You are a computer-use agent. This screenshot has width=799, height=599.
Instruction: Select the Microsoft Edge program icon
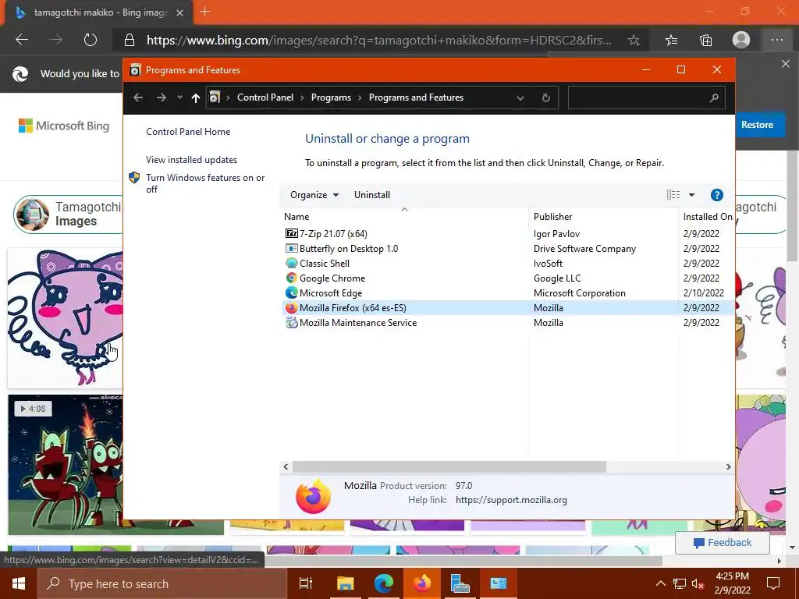pyautogui.click(x=292, y=293)
